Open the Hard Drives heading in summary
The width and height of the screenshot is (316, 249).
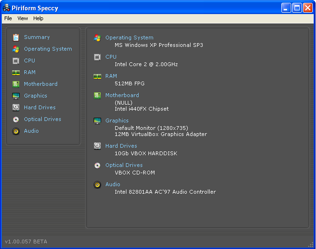click(121, 146)
